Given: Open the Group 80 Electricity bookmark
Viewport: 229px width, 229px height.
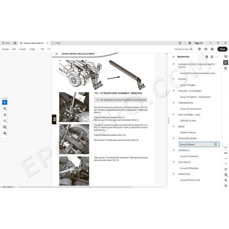Looking at the screenshot, I should pyautogui.click(x=189, y=168).
